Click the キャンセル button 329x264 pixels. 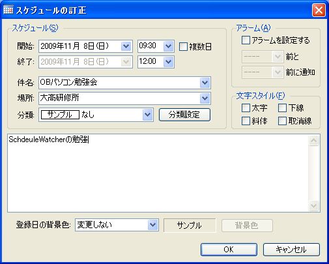point(291,250)
